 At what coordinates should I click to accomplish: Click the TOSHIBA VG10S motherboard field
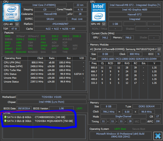[52, 97]
